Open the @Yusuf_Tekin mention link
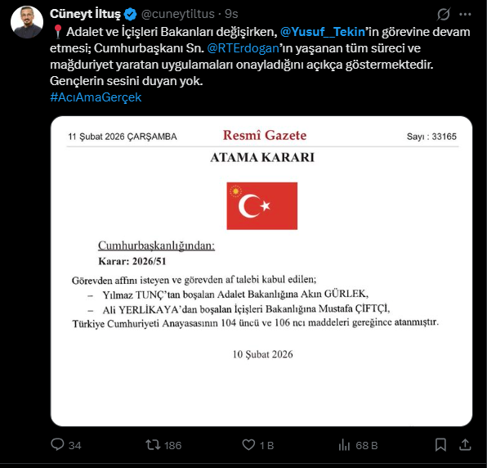487x468 pixels. [323, 32]
